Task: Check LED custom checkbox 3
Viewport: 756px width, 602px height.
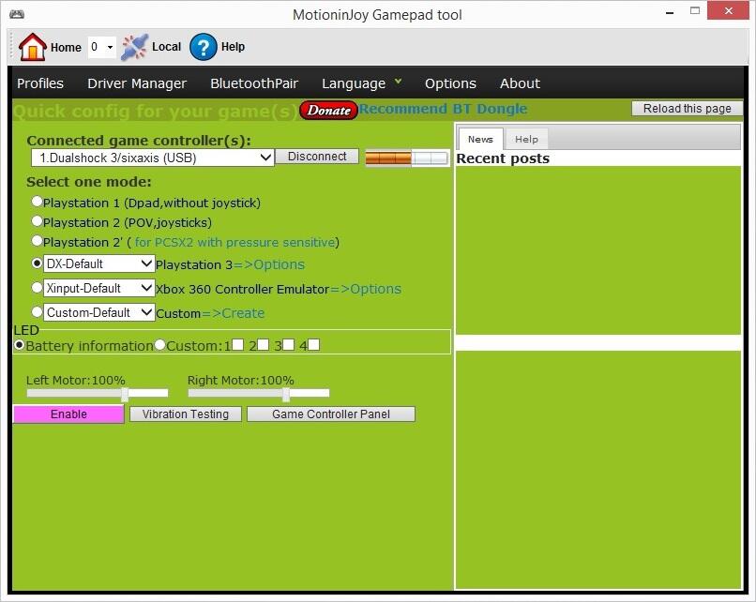Action: 288,345
